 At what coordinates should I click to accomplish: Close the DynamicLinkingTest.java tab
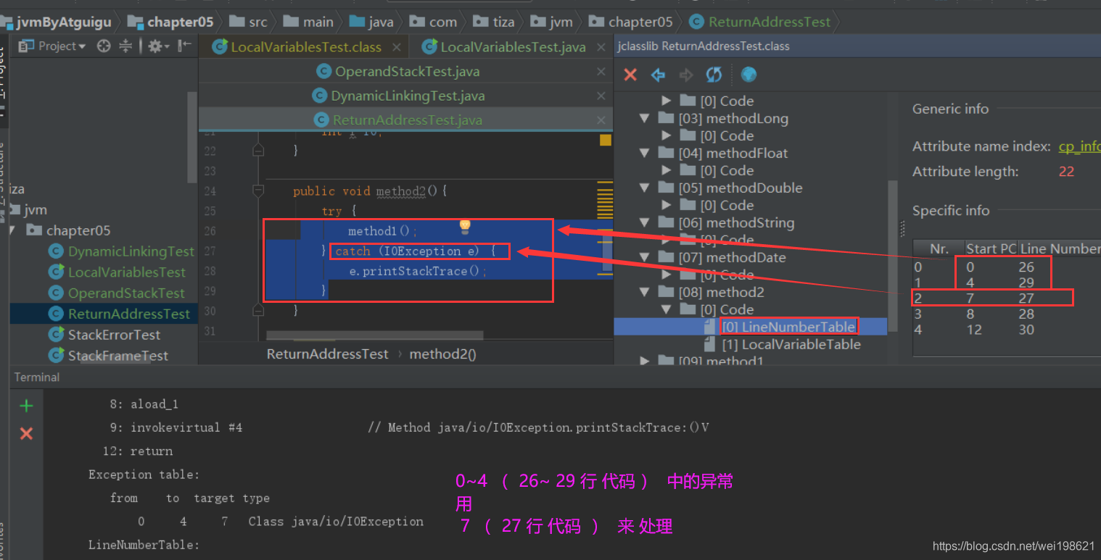[x=601, y=96]
